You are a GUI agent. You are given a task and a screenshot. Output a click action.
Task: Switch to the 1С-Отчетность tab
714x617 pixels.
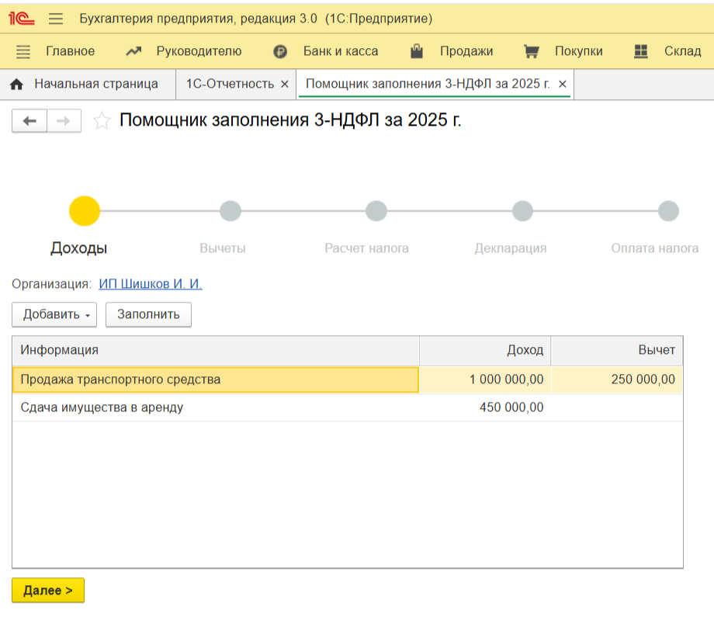pos(230,84)
